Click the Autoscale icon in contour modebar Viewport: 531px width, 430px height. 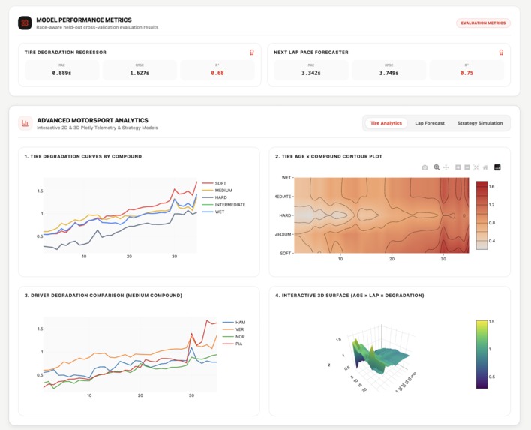click(x=476, y=167)
